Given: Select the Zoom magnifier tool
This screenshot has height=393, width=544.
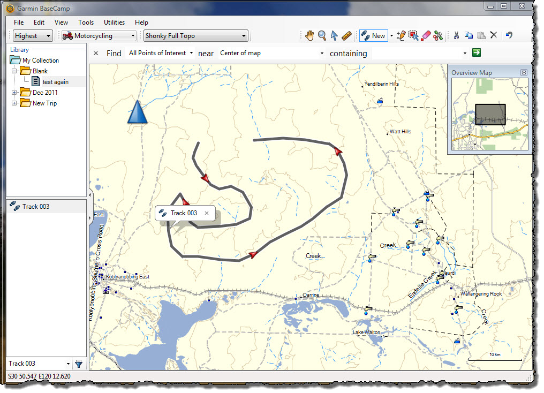Looking at the screenshot, I should 322,35.
